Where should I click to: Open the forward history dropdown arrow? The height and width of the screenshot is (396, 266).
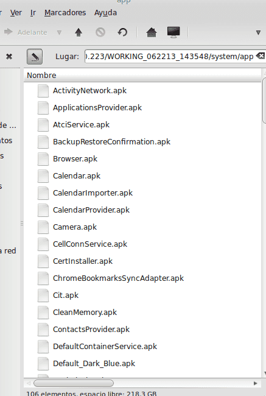click(59, 32)
